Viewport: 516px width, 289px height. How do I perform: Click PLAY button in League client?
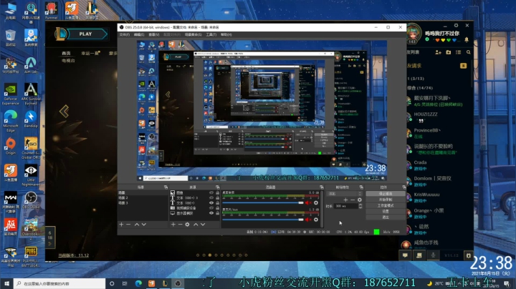tap(85, 34)
